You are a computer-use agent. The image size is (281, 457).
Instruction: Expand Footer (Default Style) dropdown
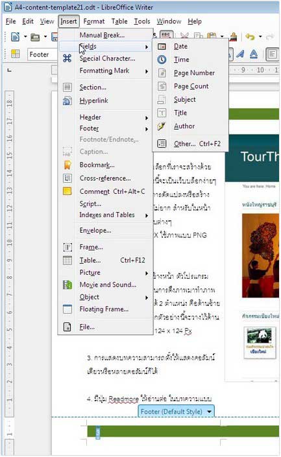click(209, 412)
